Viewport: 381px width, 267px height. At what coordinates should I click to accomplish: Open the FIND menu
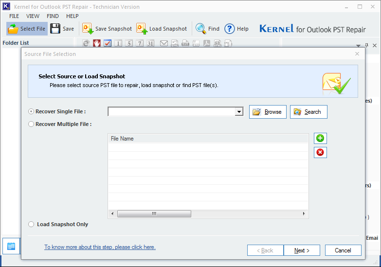pyautogui.click(x=53, y=16)
